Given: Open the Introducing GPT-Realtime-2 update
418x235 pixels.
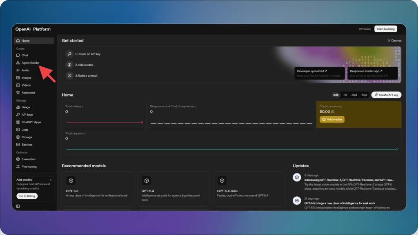Looking at the screenshot, I should [349, 180].
